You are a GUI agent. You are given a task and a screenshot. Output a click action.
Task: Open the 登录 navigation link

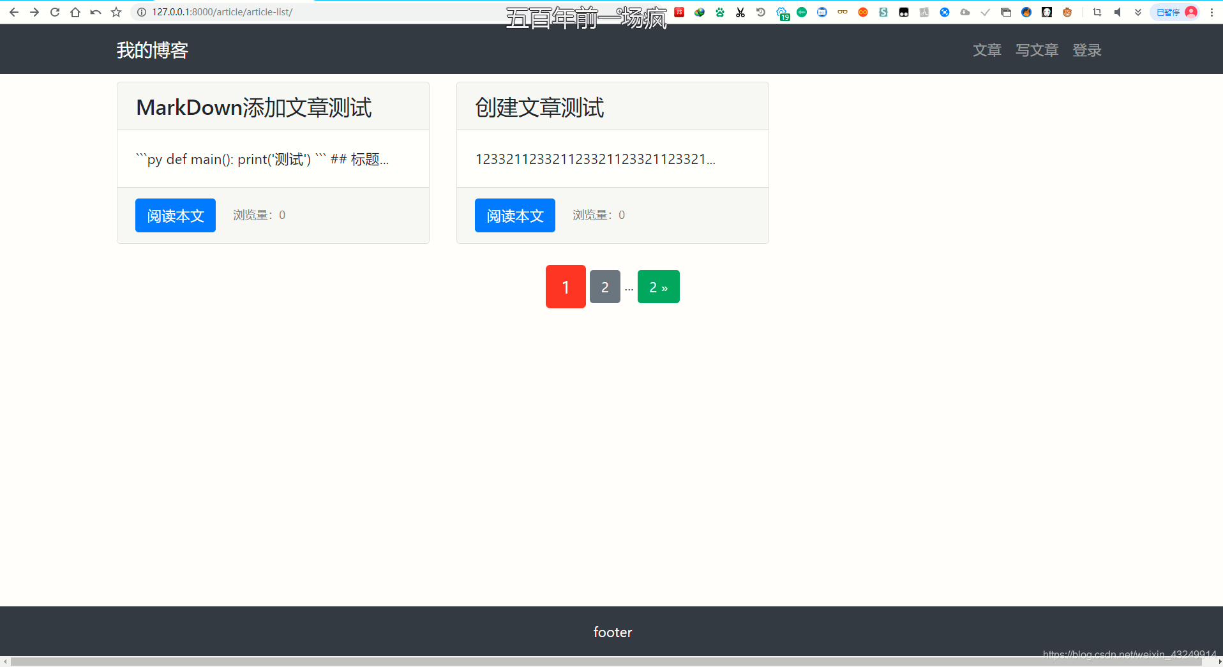pyautogui.click(x=1087, y=50)
